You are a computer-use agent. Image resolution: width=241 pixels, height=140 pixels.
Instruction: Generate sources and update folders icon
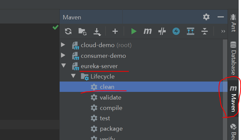coord(82,31)
